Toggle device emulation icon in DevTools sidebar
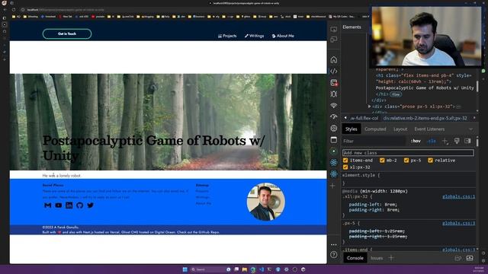 click(334, 40)
